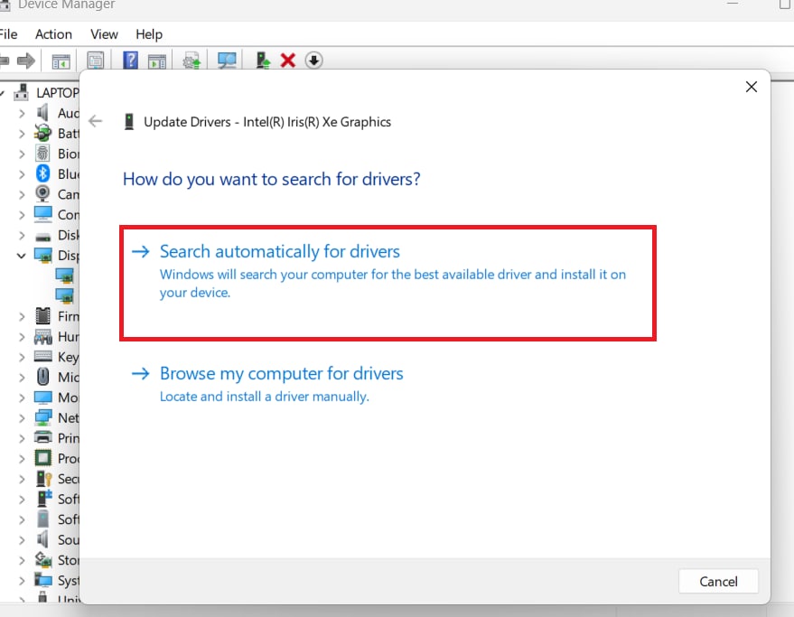This screenshot has width=794, height=617.
Task: Expand the Mice category chevron
Action: coord(22,378)
